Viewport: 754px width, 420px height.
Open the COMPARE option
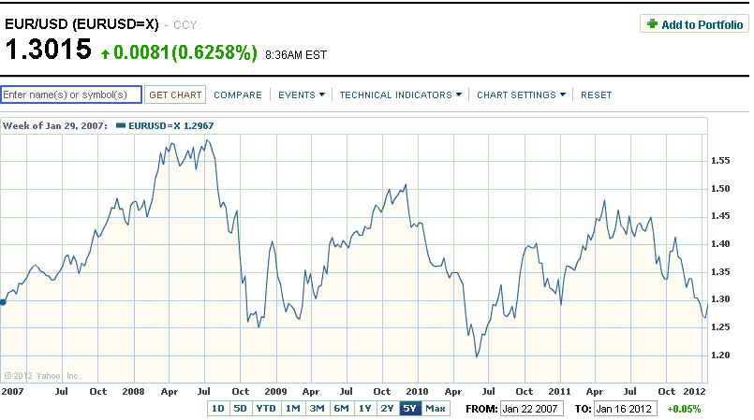tap(238, 95)
